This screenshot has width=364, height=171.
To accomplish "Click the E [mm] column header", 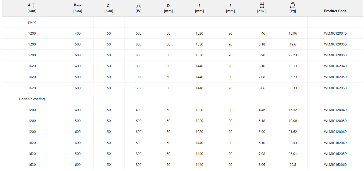I will coord(199,8).
